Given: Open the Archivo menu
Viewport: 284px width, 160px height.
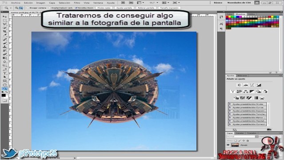Looking at the screenshot, I should [16, 3].
